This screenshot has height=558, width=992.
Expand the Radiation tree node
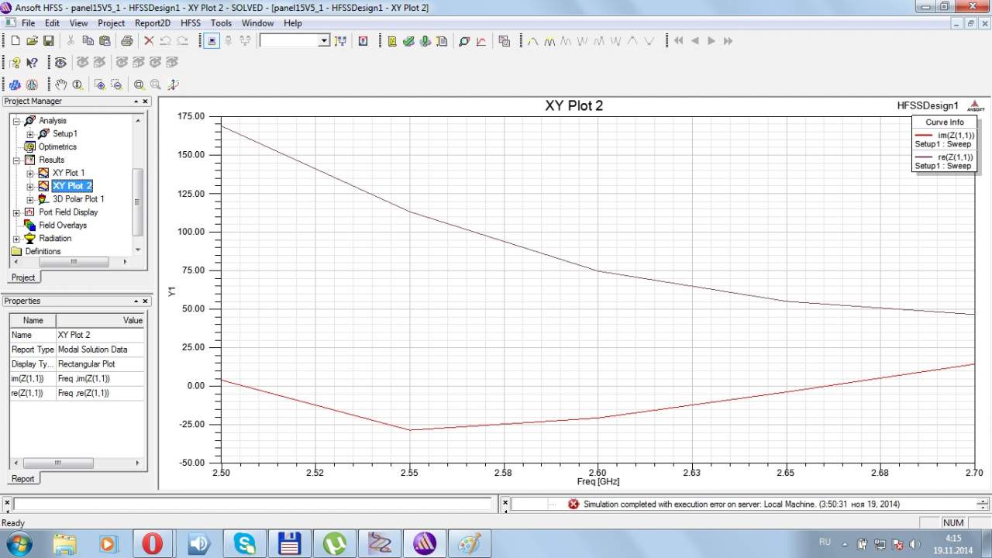(x=16, y=239)
